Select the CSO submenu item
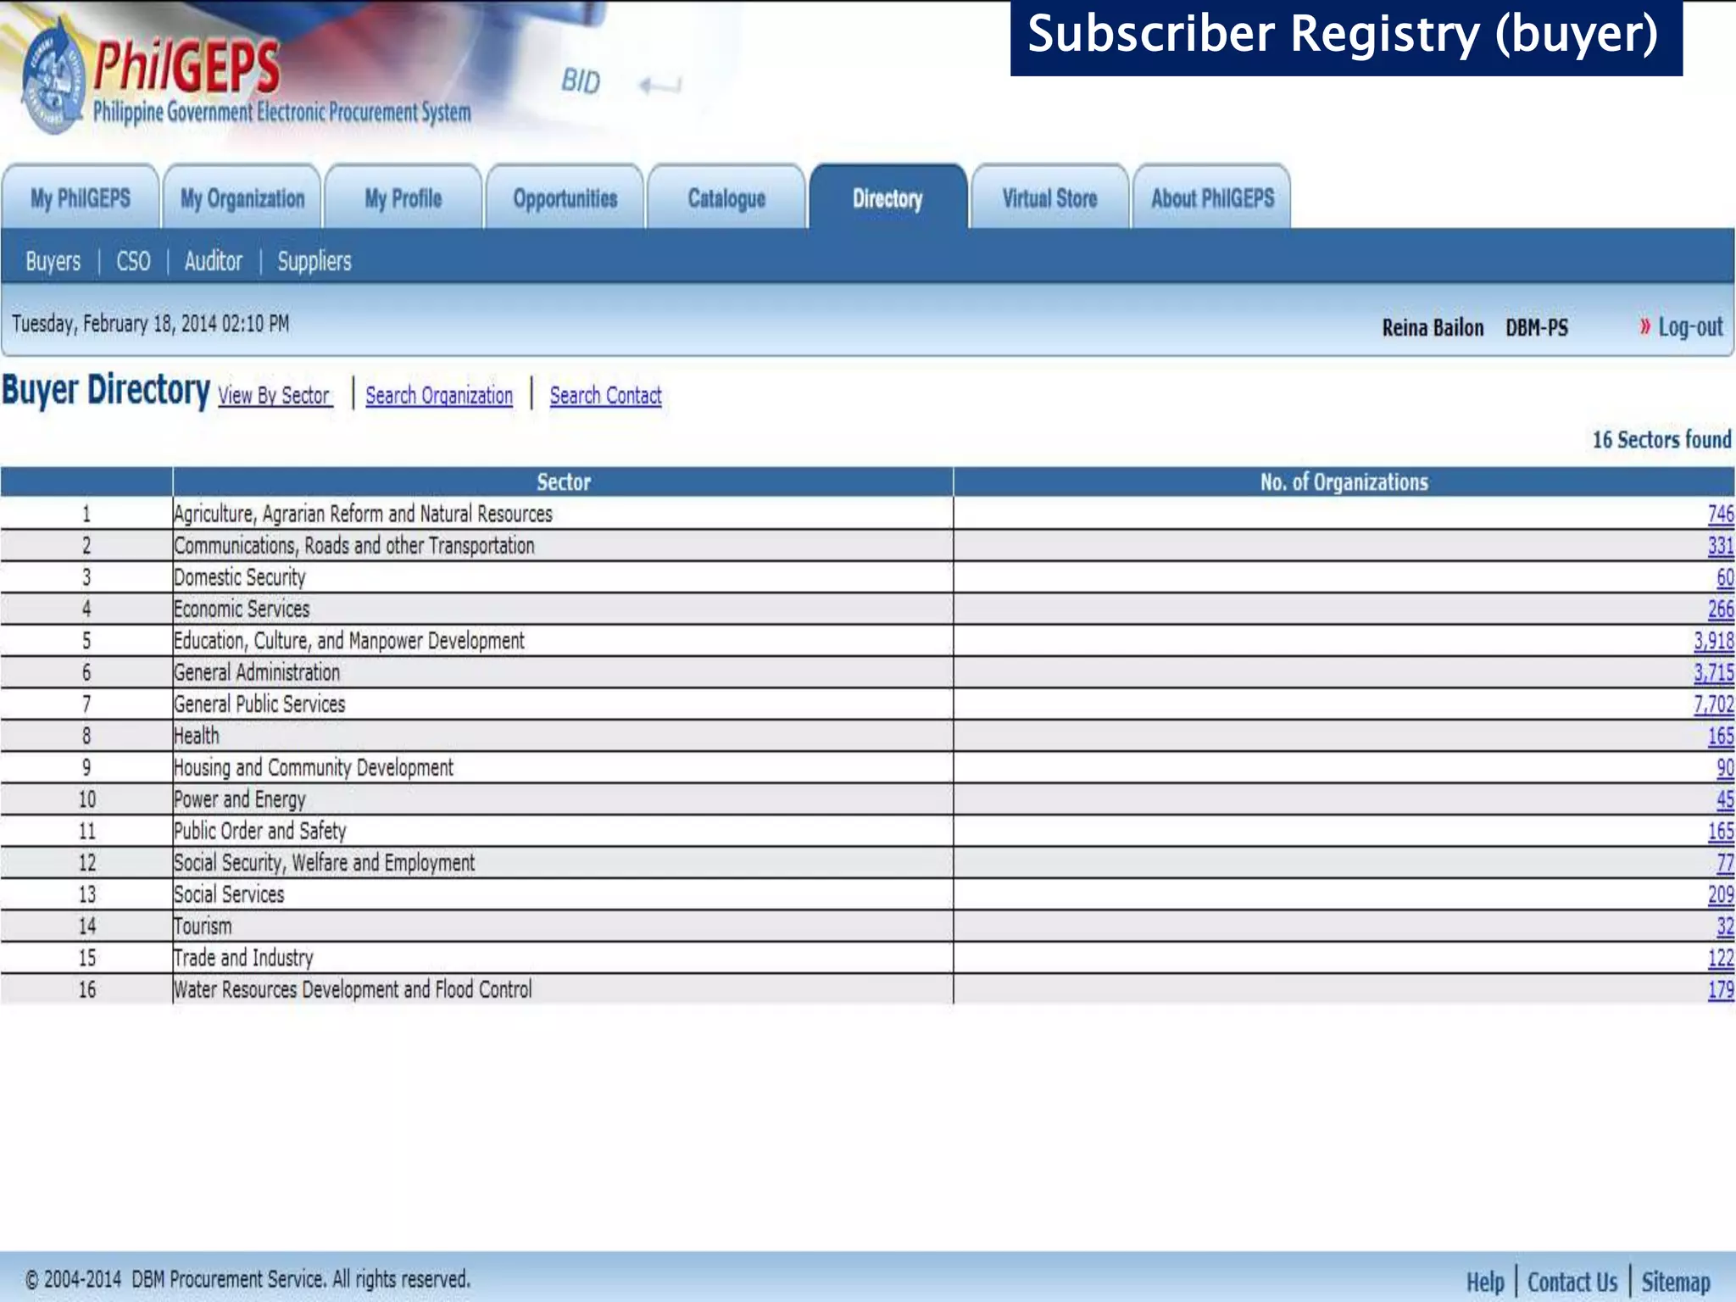Screen dimensions: 1736x1302 tap(133, 261)
